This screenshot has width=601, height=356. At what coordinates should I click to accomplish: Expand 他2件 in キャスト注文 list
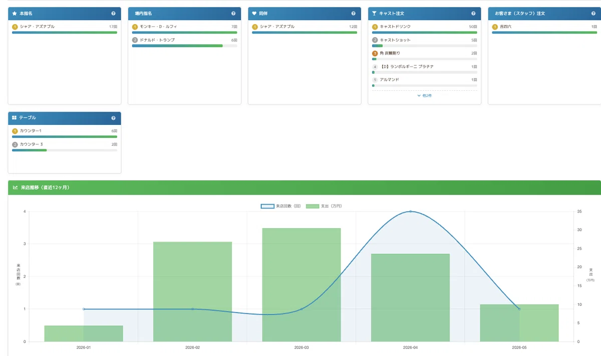(424, 95)
